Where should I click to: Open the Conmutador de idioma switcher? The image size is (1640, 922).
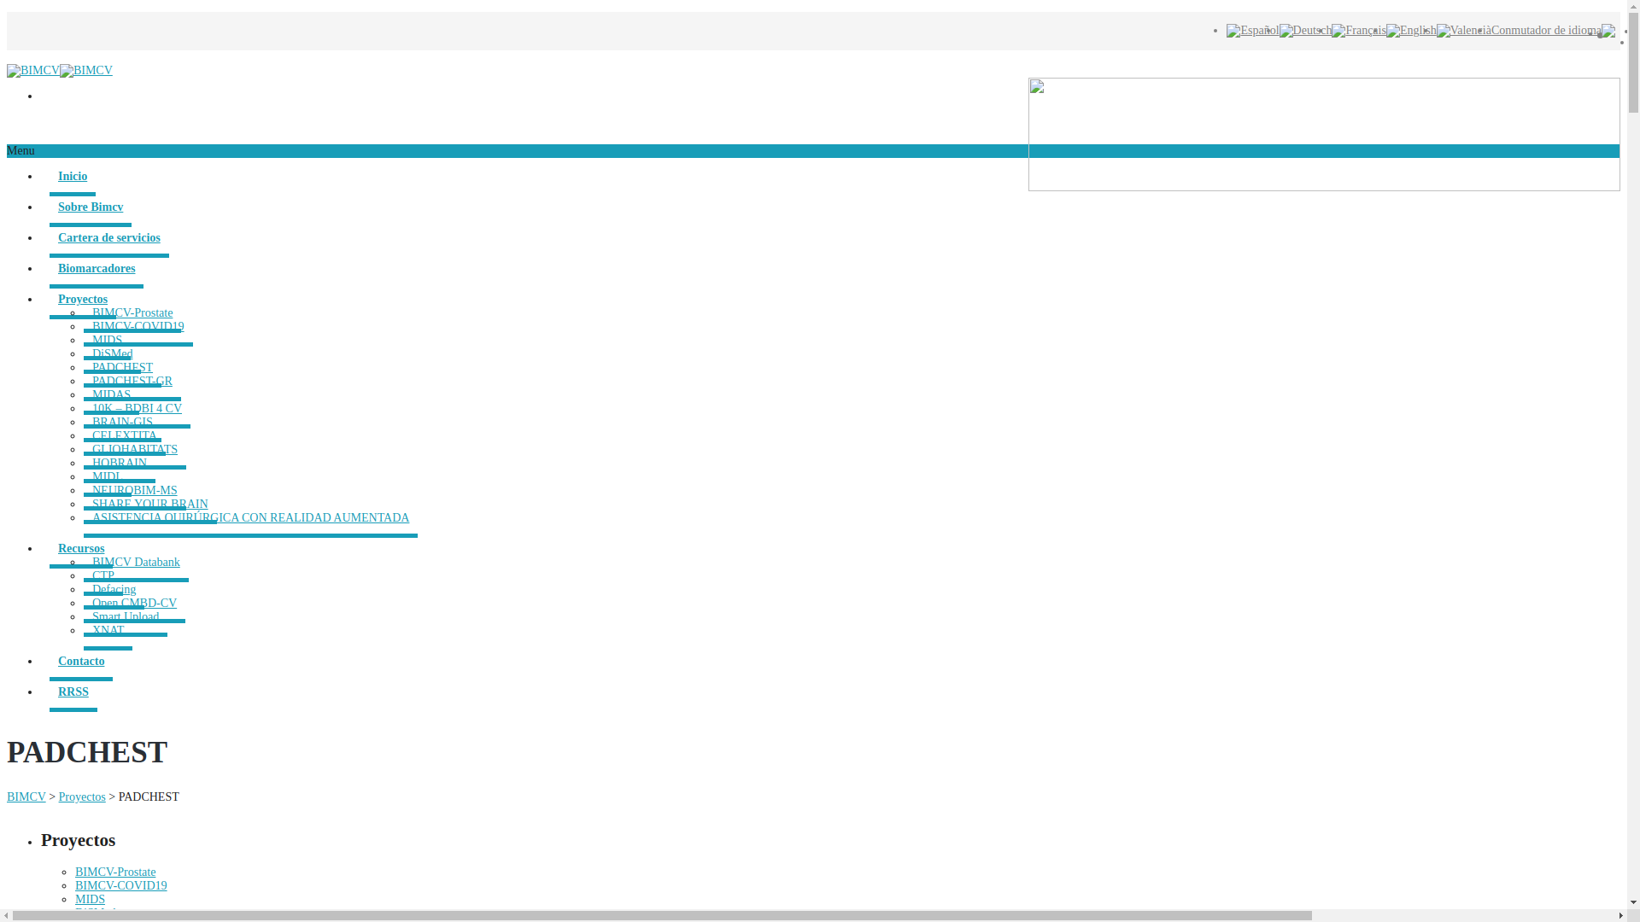click(x=1553, y=31)
